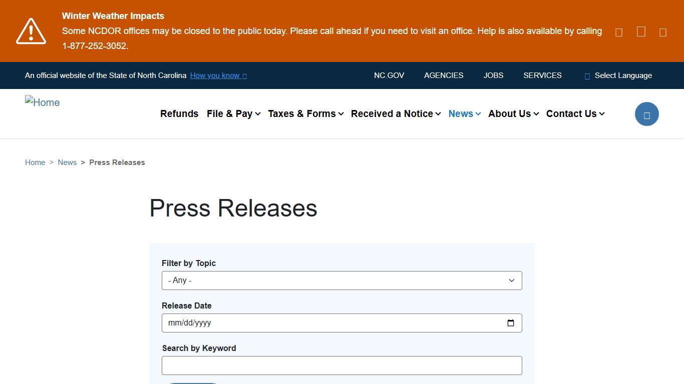Click the Home breadcrumb link

pyautogui.click(x=35, y=162)
